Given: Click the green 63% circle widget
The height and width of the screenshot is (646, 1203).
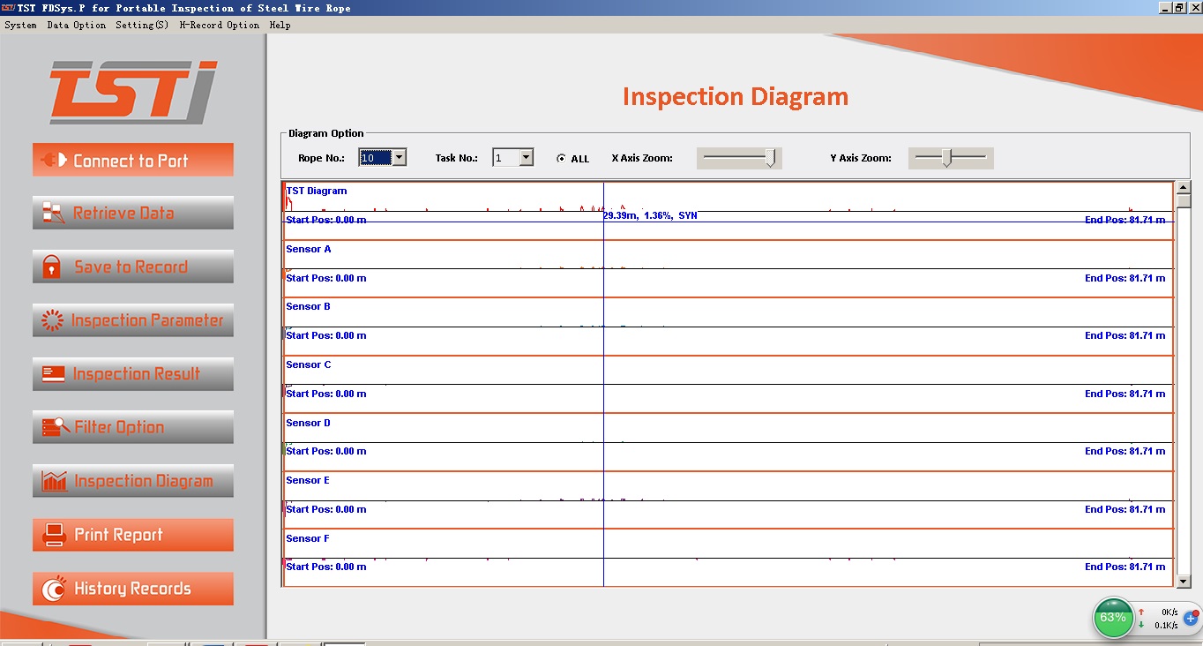Looking at the screenshot, I should pos(1113,617).
